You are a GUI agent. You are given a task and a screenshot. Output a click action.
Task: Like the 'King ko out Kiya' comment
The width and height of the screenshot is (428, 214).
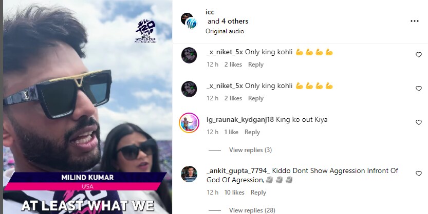click(x=418, y=122)
